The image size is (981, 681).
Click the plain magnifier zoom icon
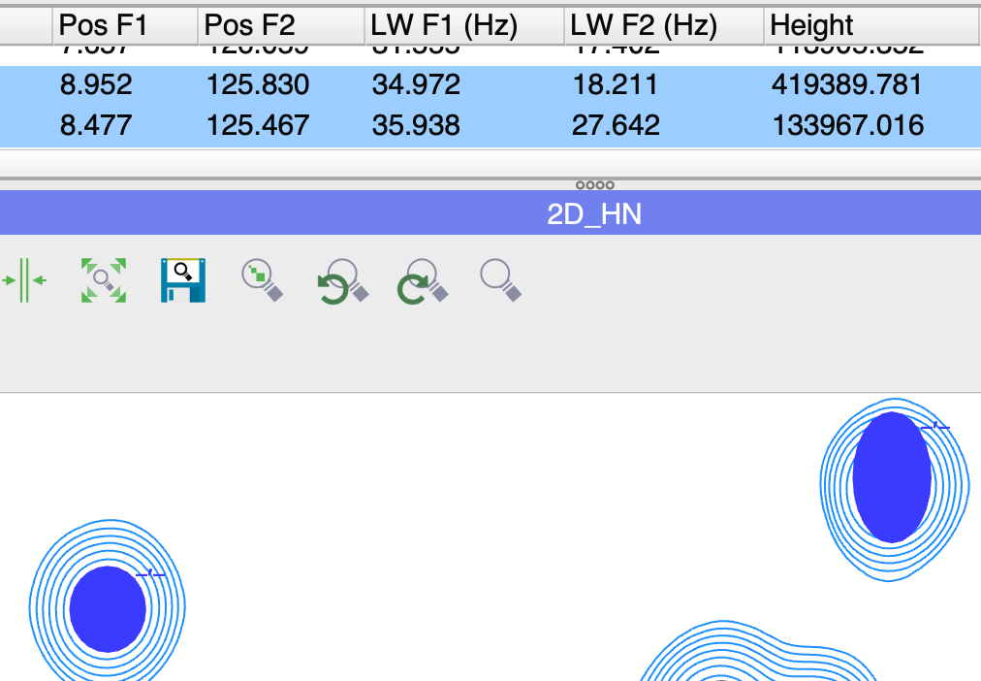click(x=500, y=280)
